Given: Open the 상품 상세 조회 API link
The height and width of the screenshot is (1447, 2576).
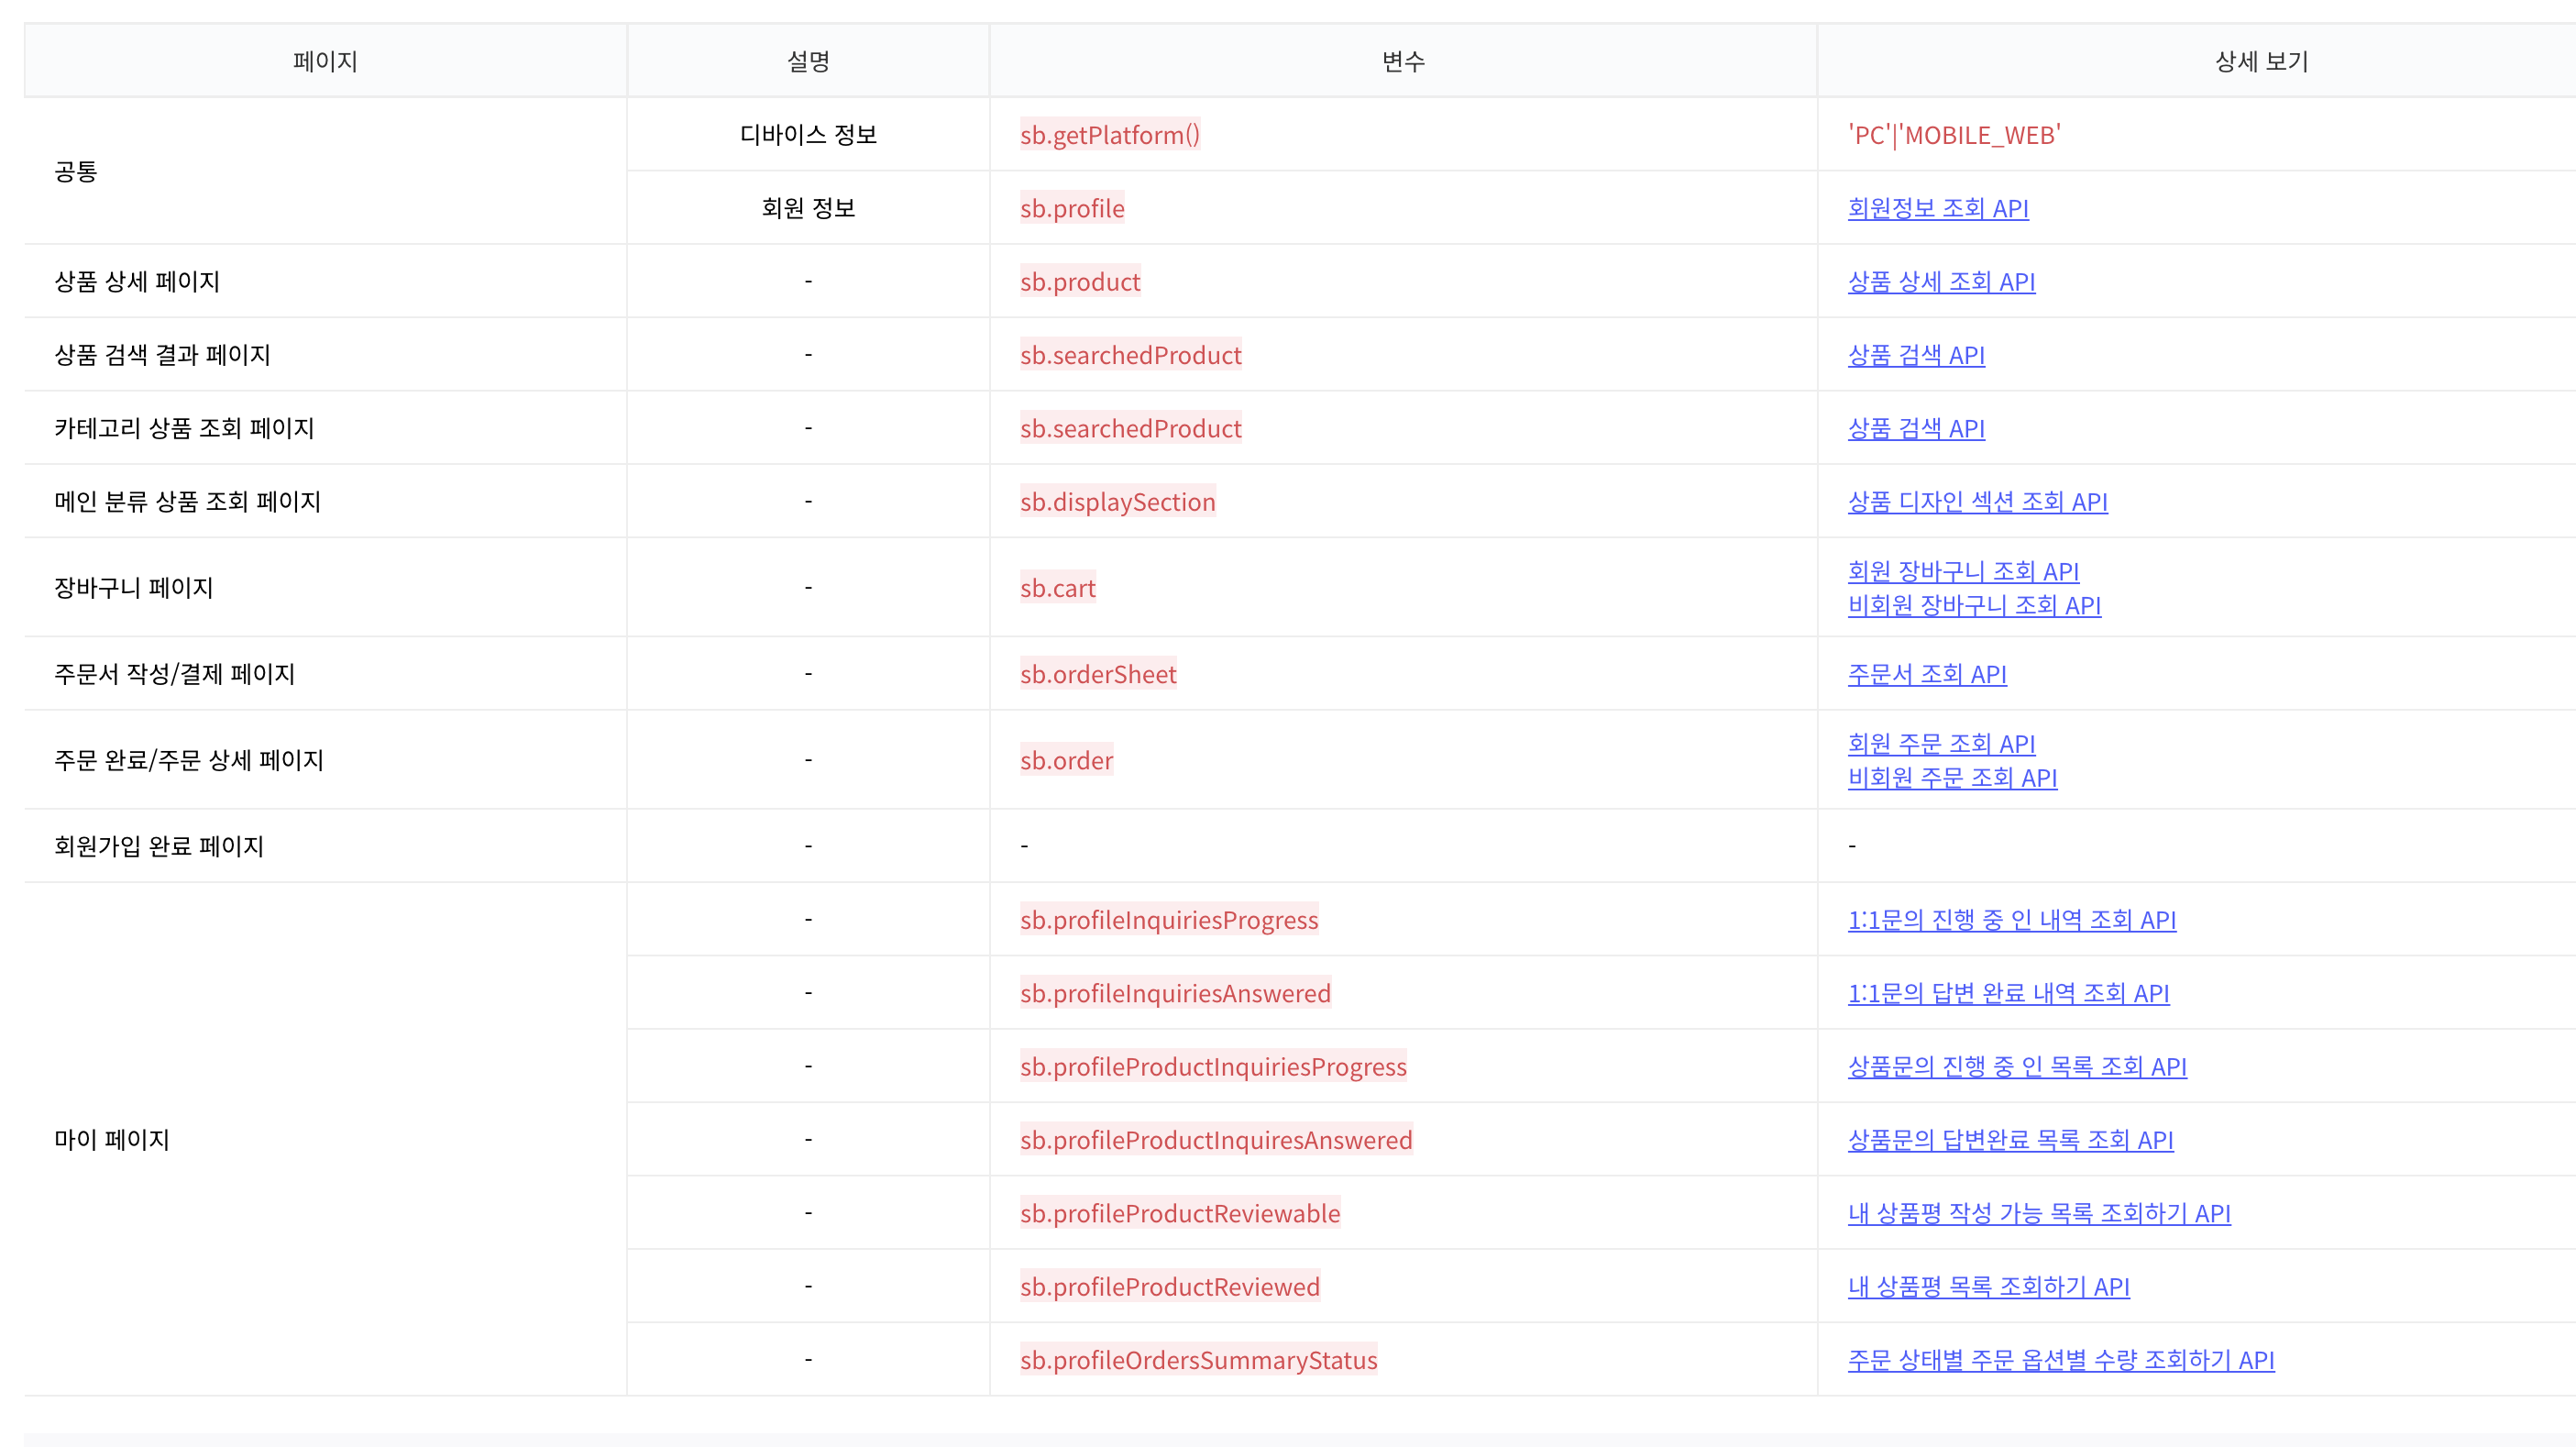Looking at the screenshot, I should (x=1940, y=282).
